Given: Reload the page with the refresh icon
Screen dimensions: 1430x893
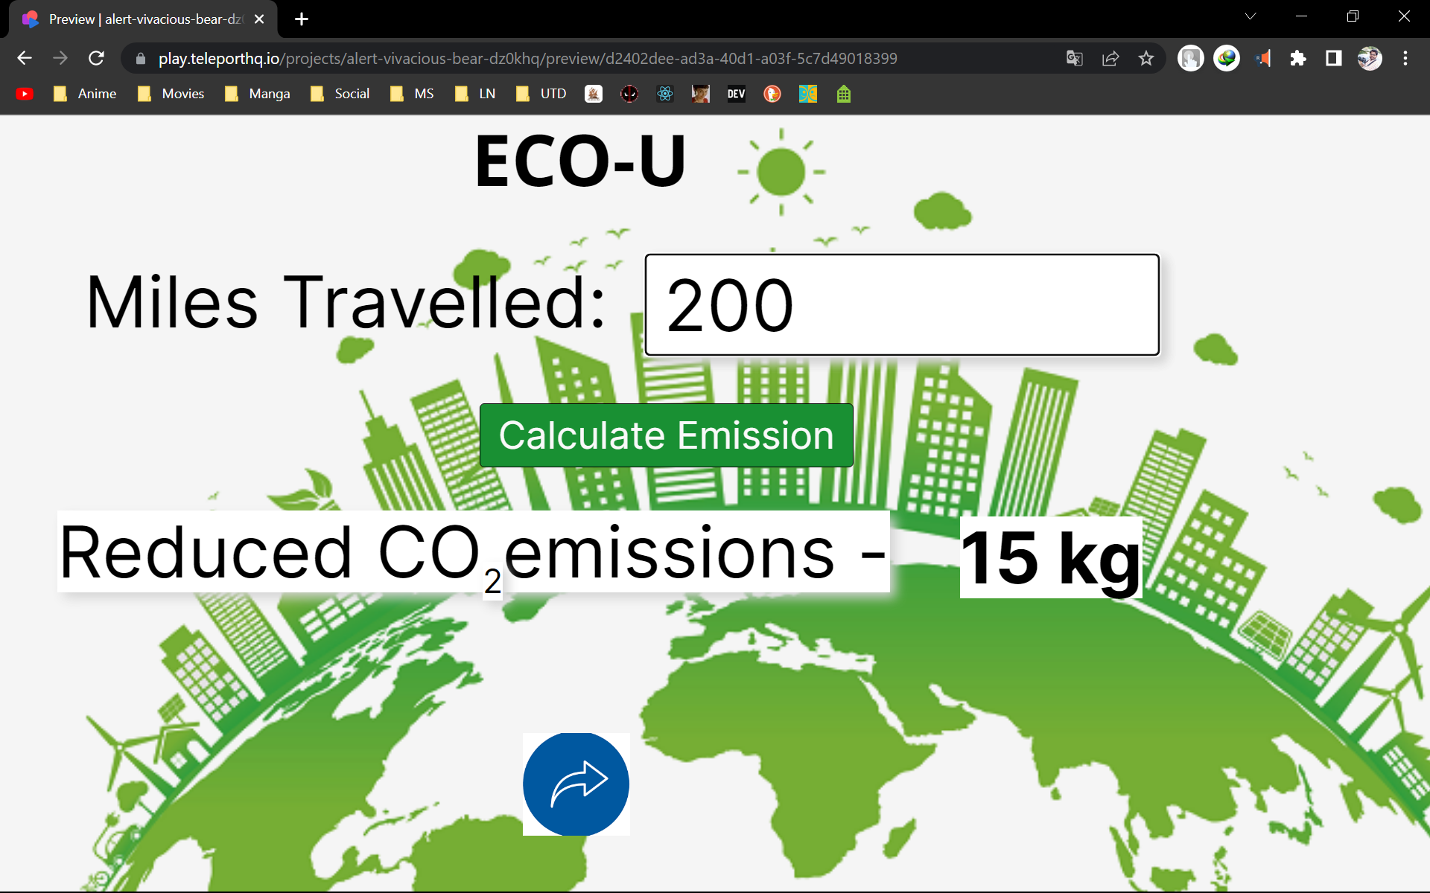Looking at the screenshot, I should [96, 58].
